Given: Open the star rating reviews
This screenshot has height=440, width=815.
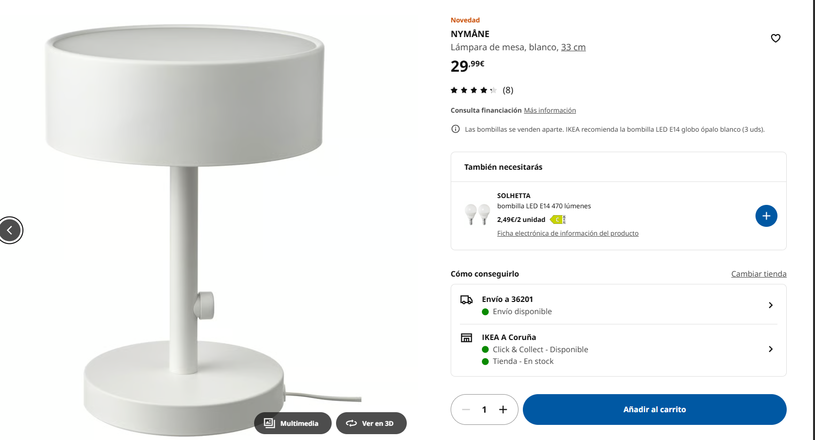Looking at the screenshot, I should click(482, 90).
